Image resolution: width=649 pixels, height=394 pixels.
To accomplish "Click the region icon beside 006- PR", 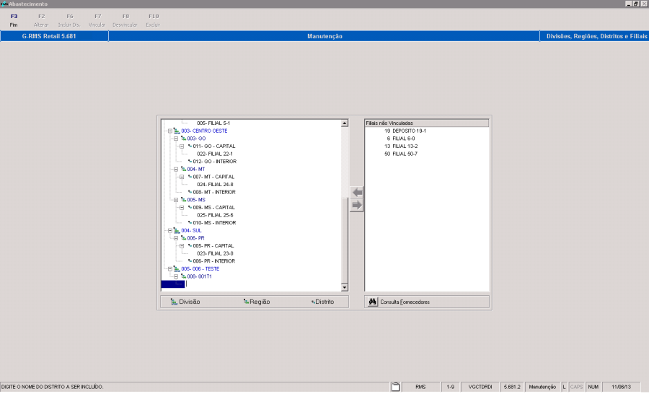I will pos(183,238).
